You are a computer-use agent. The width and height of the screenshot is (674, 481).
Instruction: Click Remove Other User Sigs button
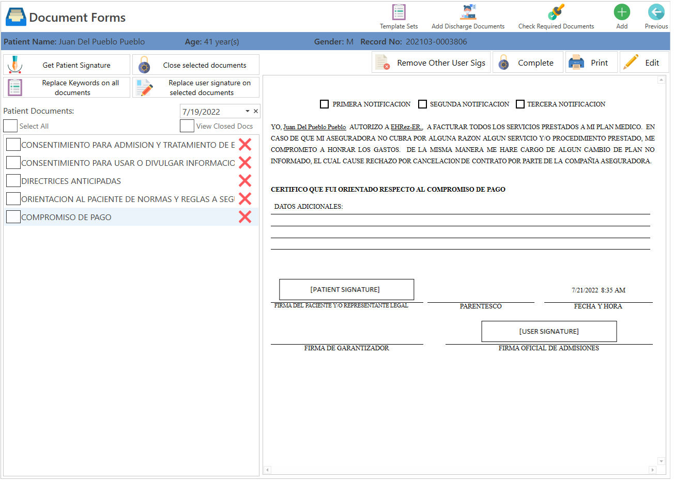(431, 63)
